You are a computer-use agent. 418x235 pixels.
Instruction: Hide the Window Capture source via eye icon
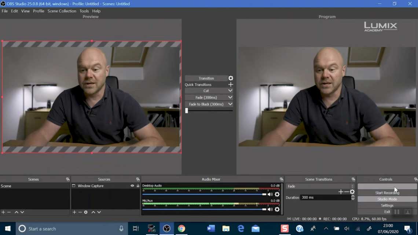pyautogui.click(x=132, y=186)
